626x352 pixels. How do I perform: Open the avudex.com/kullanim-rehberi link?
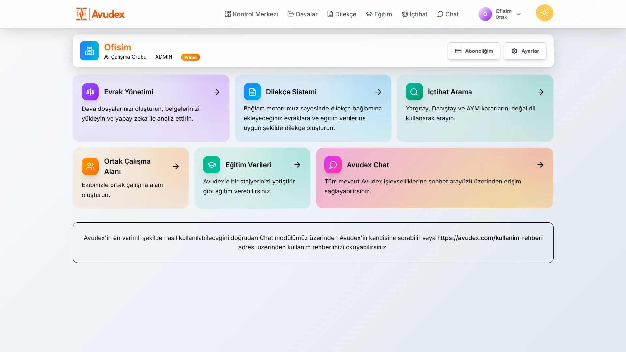click(490, 238)
